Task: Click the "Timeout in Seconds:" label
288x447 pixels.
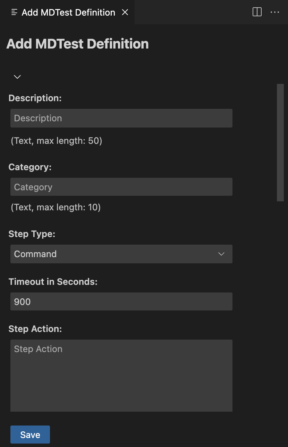Action: coord(53,282)
